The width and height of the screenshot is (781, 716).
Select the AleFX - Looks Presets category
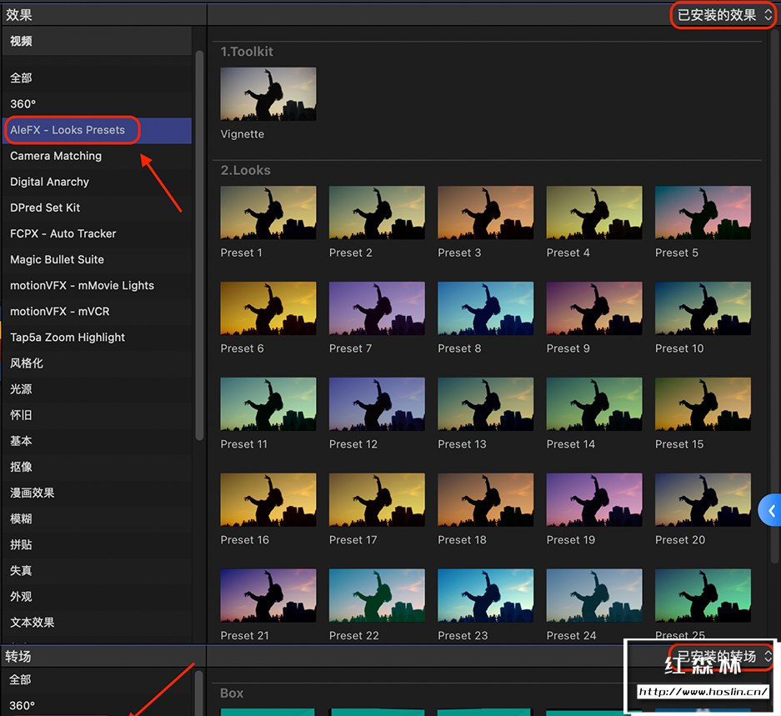97,130
